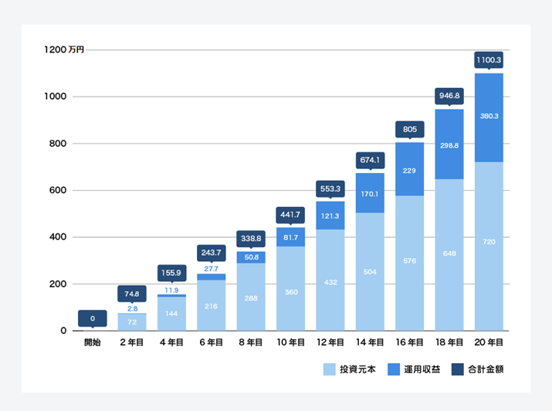Image resolution: width=552 pixels, height=411 pixels.
Task: Click the 674.1 total label bubble
Action: point(370,160)
